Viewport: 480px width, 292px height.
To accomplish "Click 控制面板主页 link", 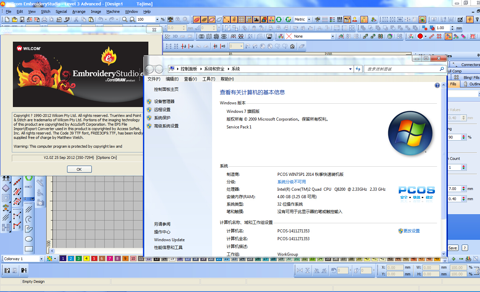I will 166,89.
